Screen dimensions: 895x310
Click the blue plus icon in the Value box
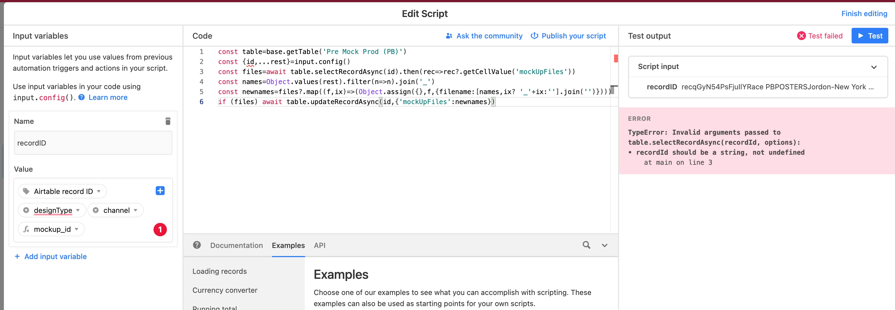tap(160, 191)
